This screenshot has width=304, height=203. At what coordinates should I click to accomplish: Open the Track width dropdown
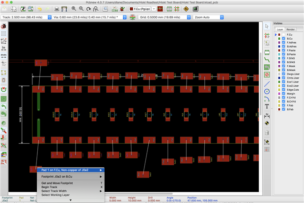(26, 17)
